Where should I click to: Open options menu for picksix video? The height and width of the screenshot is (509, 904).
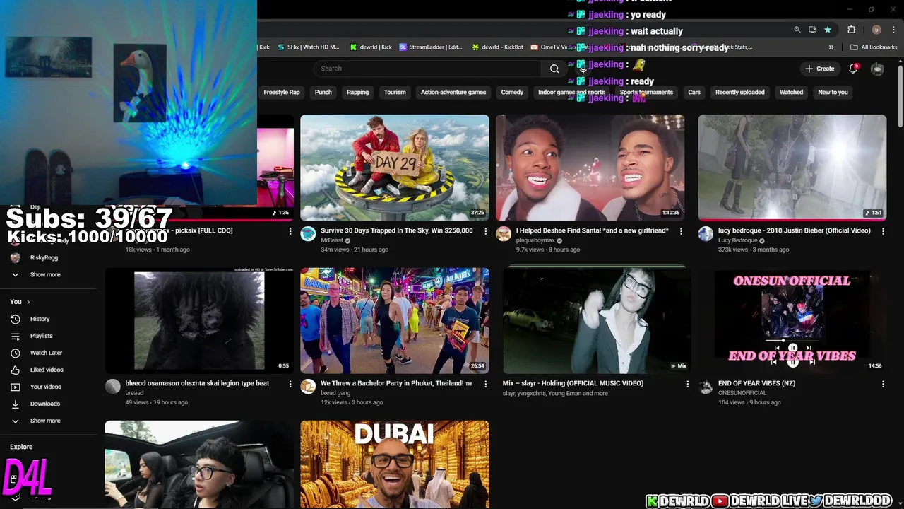pyautogui.click(x=290, y=231)
